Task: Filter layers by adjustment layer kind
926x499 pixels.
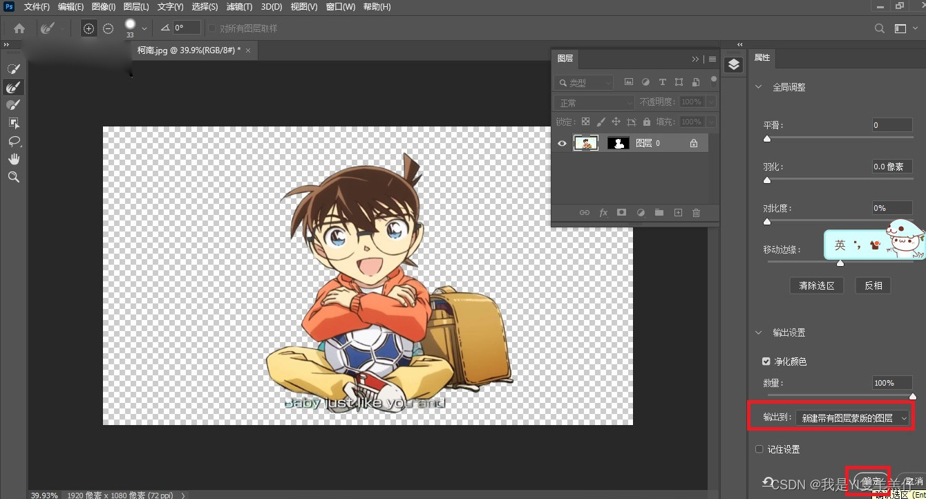Action: pos(645,82)
